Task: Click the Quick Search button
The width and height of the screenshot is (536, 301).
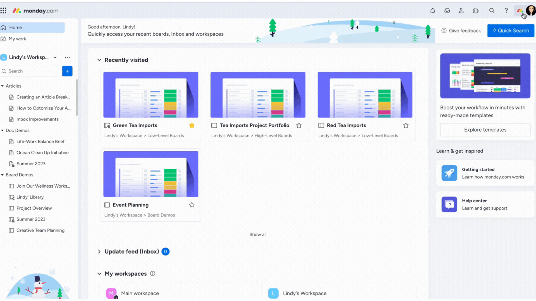Action: (x=511, y=31)
